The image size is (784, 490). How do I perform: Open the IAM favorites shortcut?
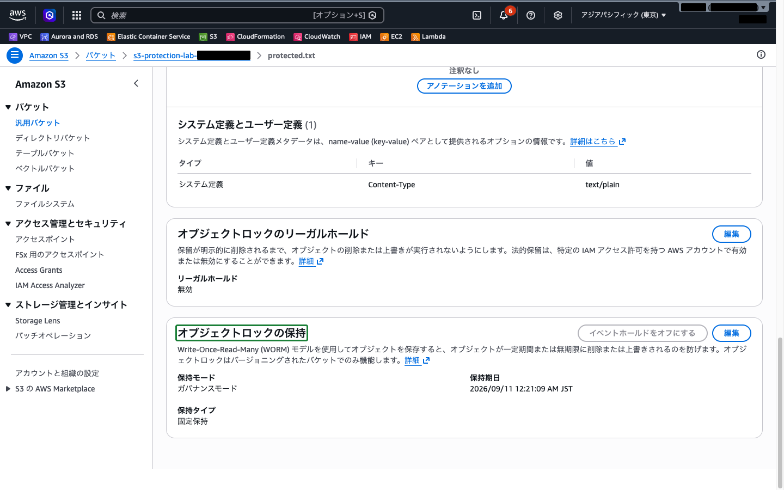(360, 36)
